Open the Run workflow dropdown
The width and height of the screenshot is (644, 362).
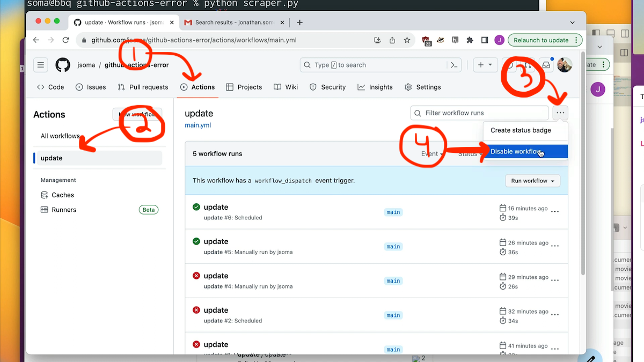[532, 181]
